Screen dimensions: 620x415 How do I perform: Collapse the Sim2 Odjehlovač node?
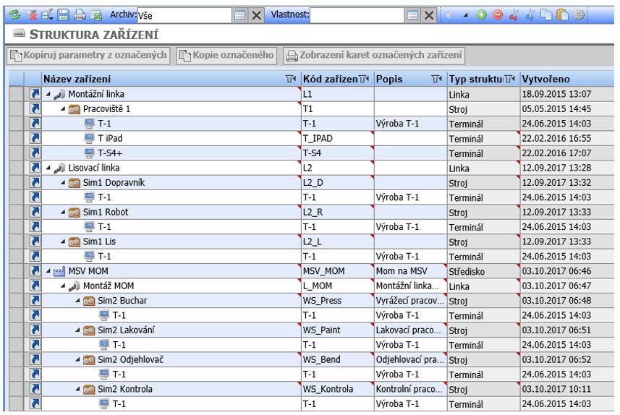pyautogui.click(x=77, y=359)
